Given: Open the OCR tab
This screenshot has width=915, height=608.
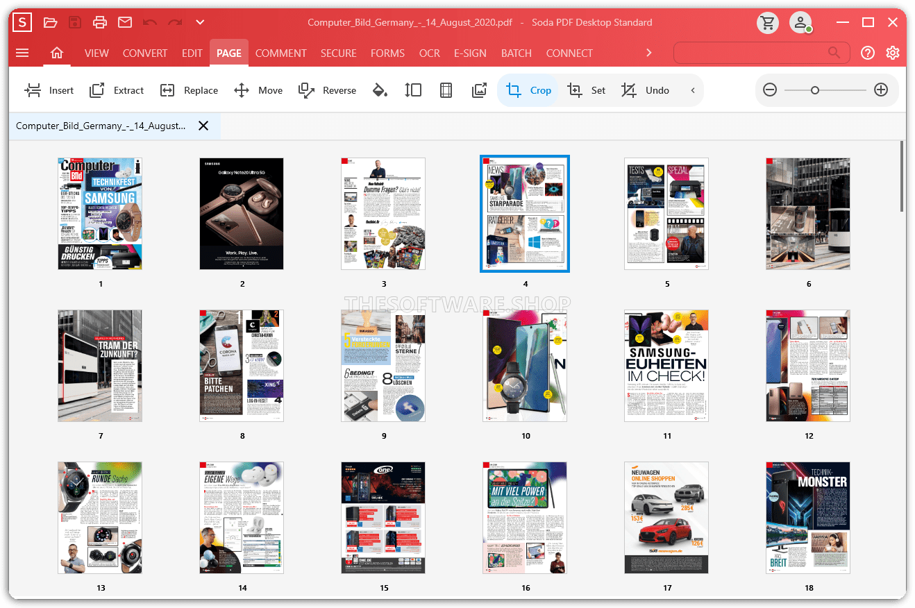Looking at the screenshot, I should tap(429, 53).
